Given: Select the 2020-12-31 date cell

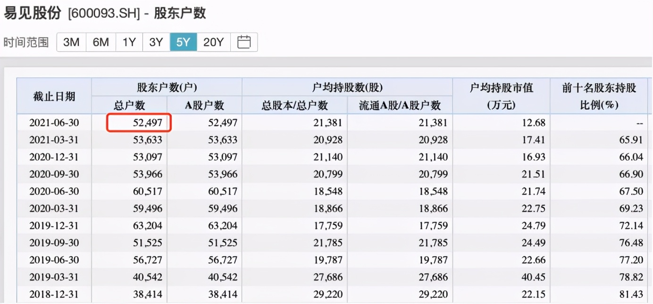Looking at the screenshot, I should [54, 157].
